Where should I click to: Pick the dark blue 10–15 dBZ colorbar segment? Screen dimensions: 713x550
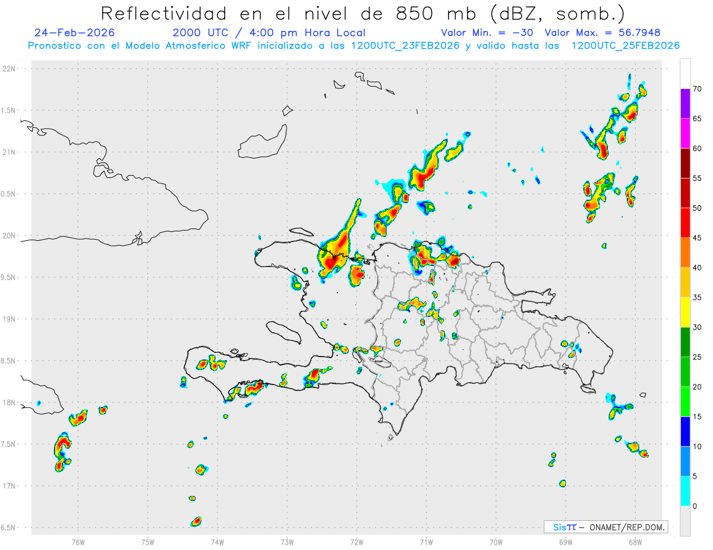click(685, 431)
